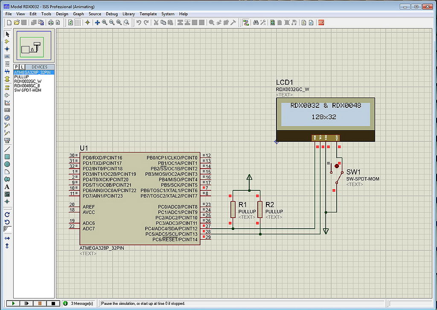Click the rotation angle input field
The image size is (437, 310).
[x=7, y=229]
